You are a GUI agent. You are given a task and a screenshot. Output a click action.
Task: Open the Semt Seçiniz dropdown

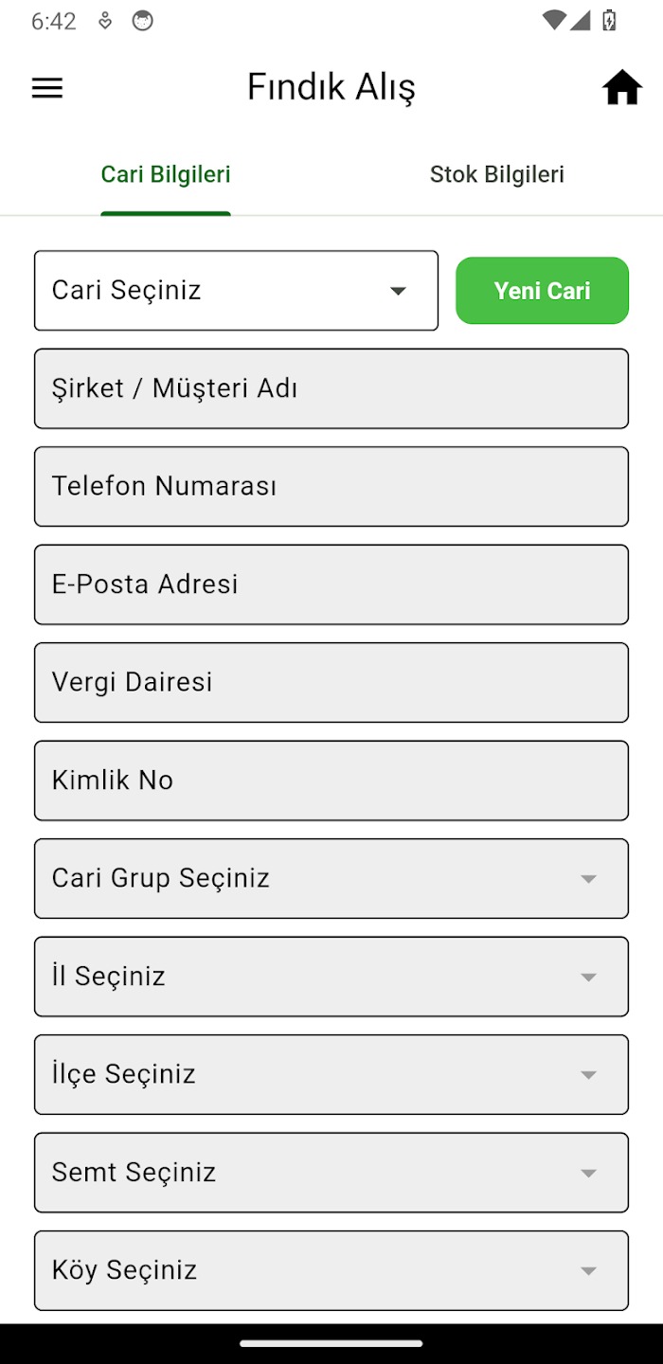click(x=331, y=1173)
